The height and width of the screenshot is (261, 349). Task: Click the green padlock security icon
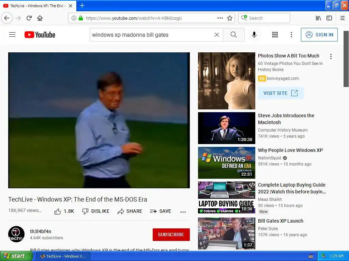point(81,18)
